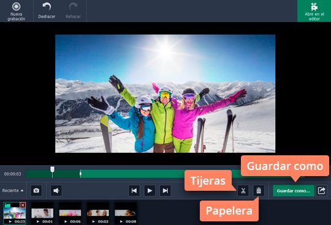Viewport: 331px width, 225px height.
Task: Expand the Reciente list
Action: [13, 191]
